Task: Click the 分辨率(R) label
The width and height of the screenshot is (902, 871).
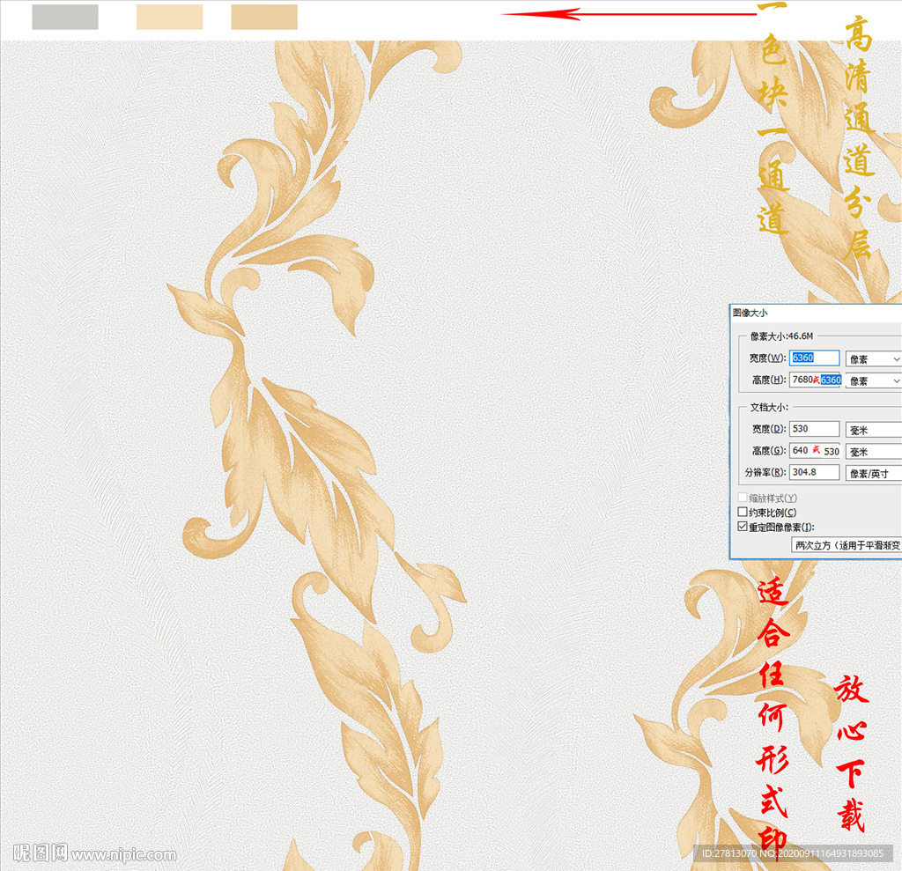Action: click(765, 472)
